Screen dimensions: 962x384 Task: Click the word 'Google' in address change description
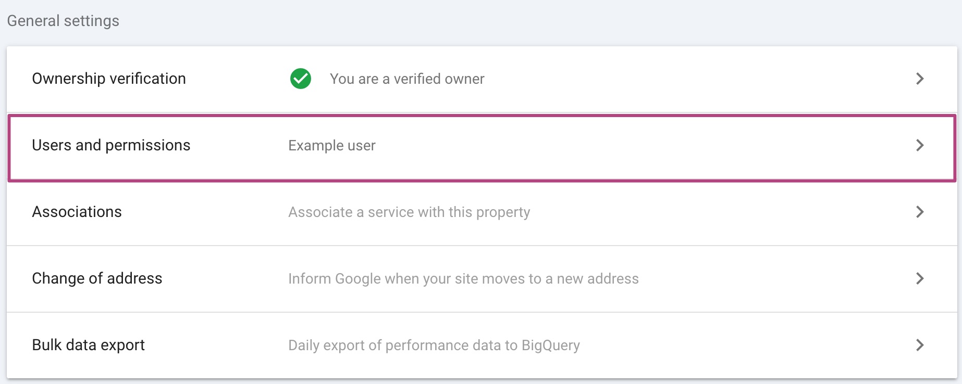[x=357, y=279]
